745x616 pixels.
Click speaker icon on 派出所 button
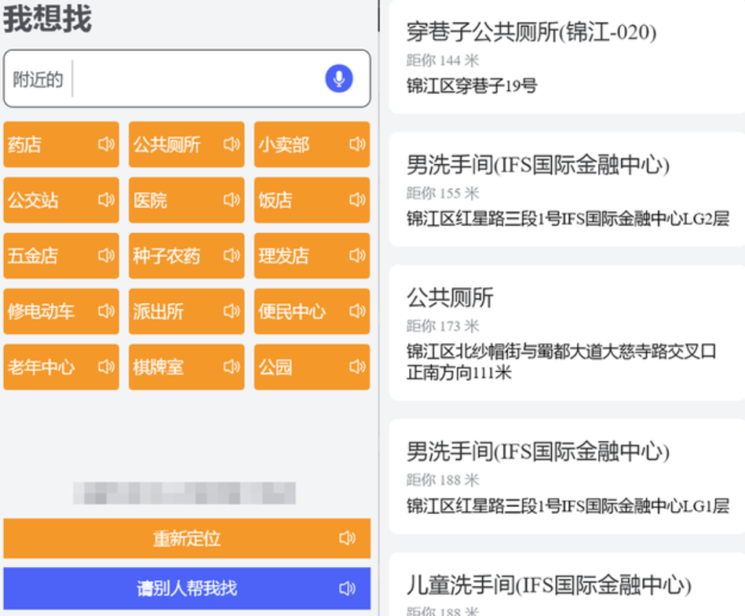pyautogui.click(x=232, y=311)
